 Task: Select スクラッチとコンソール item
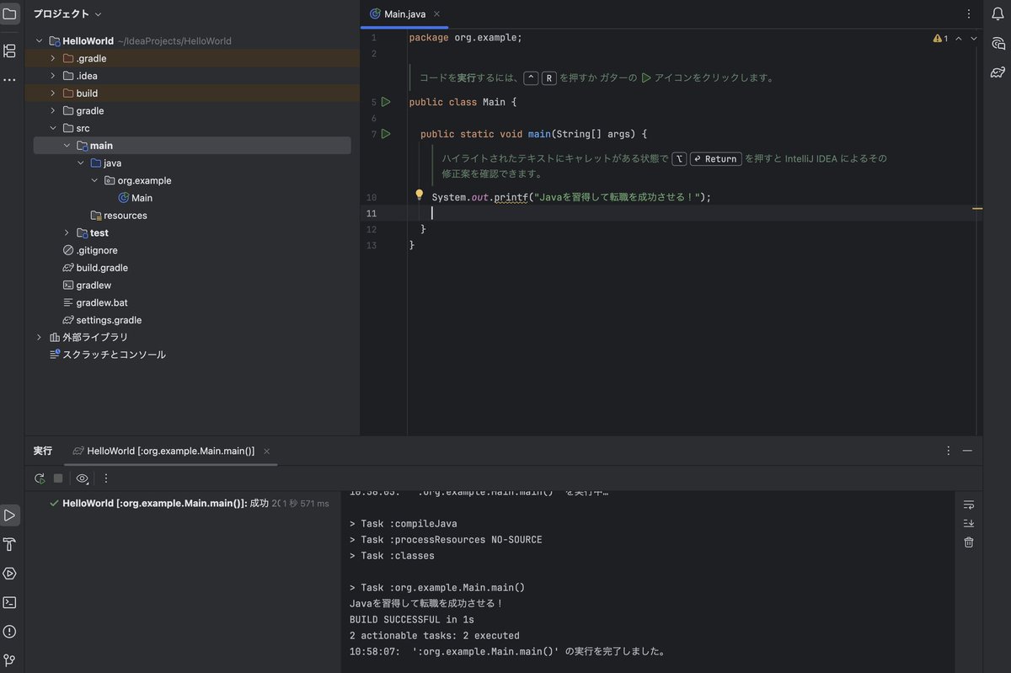[108, 355]
